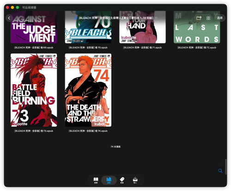231x191 pixels.
Task: Open the Against The Judgement volume 69 cover
Action: tap(34, 27)
